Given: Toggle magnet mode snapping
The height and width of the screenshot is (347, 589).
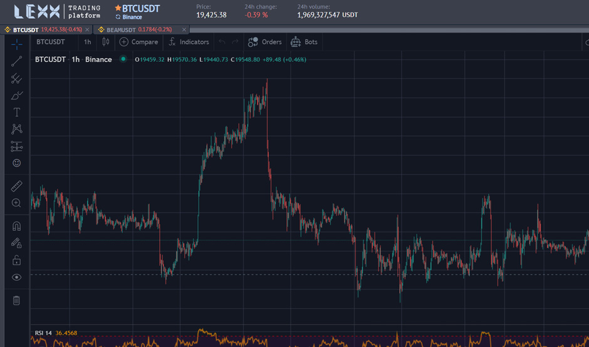Looking at the screenshot, I should (16, 226).
